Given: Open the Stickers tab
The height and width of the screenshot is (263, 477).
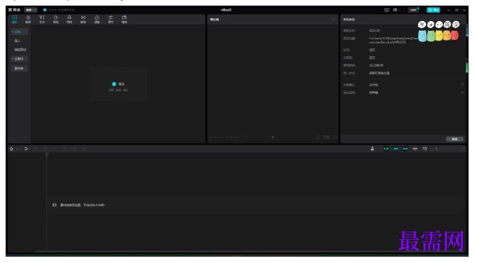Looking at the screenshot, I should pos(55,19).
